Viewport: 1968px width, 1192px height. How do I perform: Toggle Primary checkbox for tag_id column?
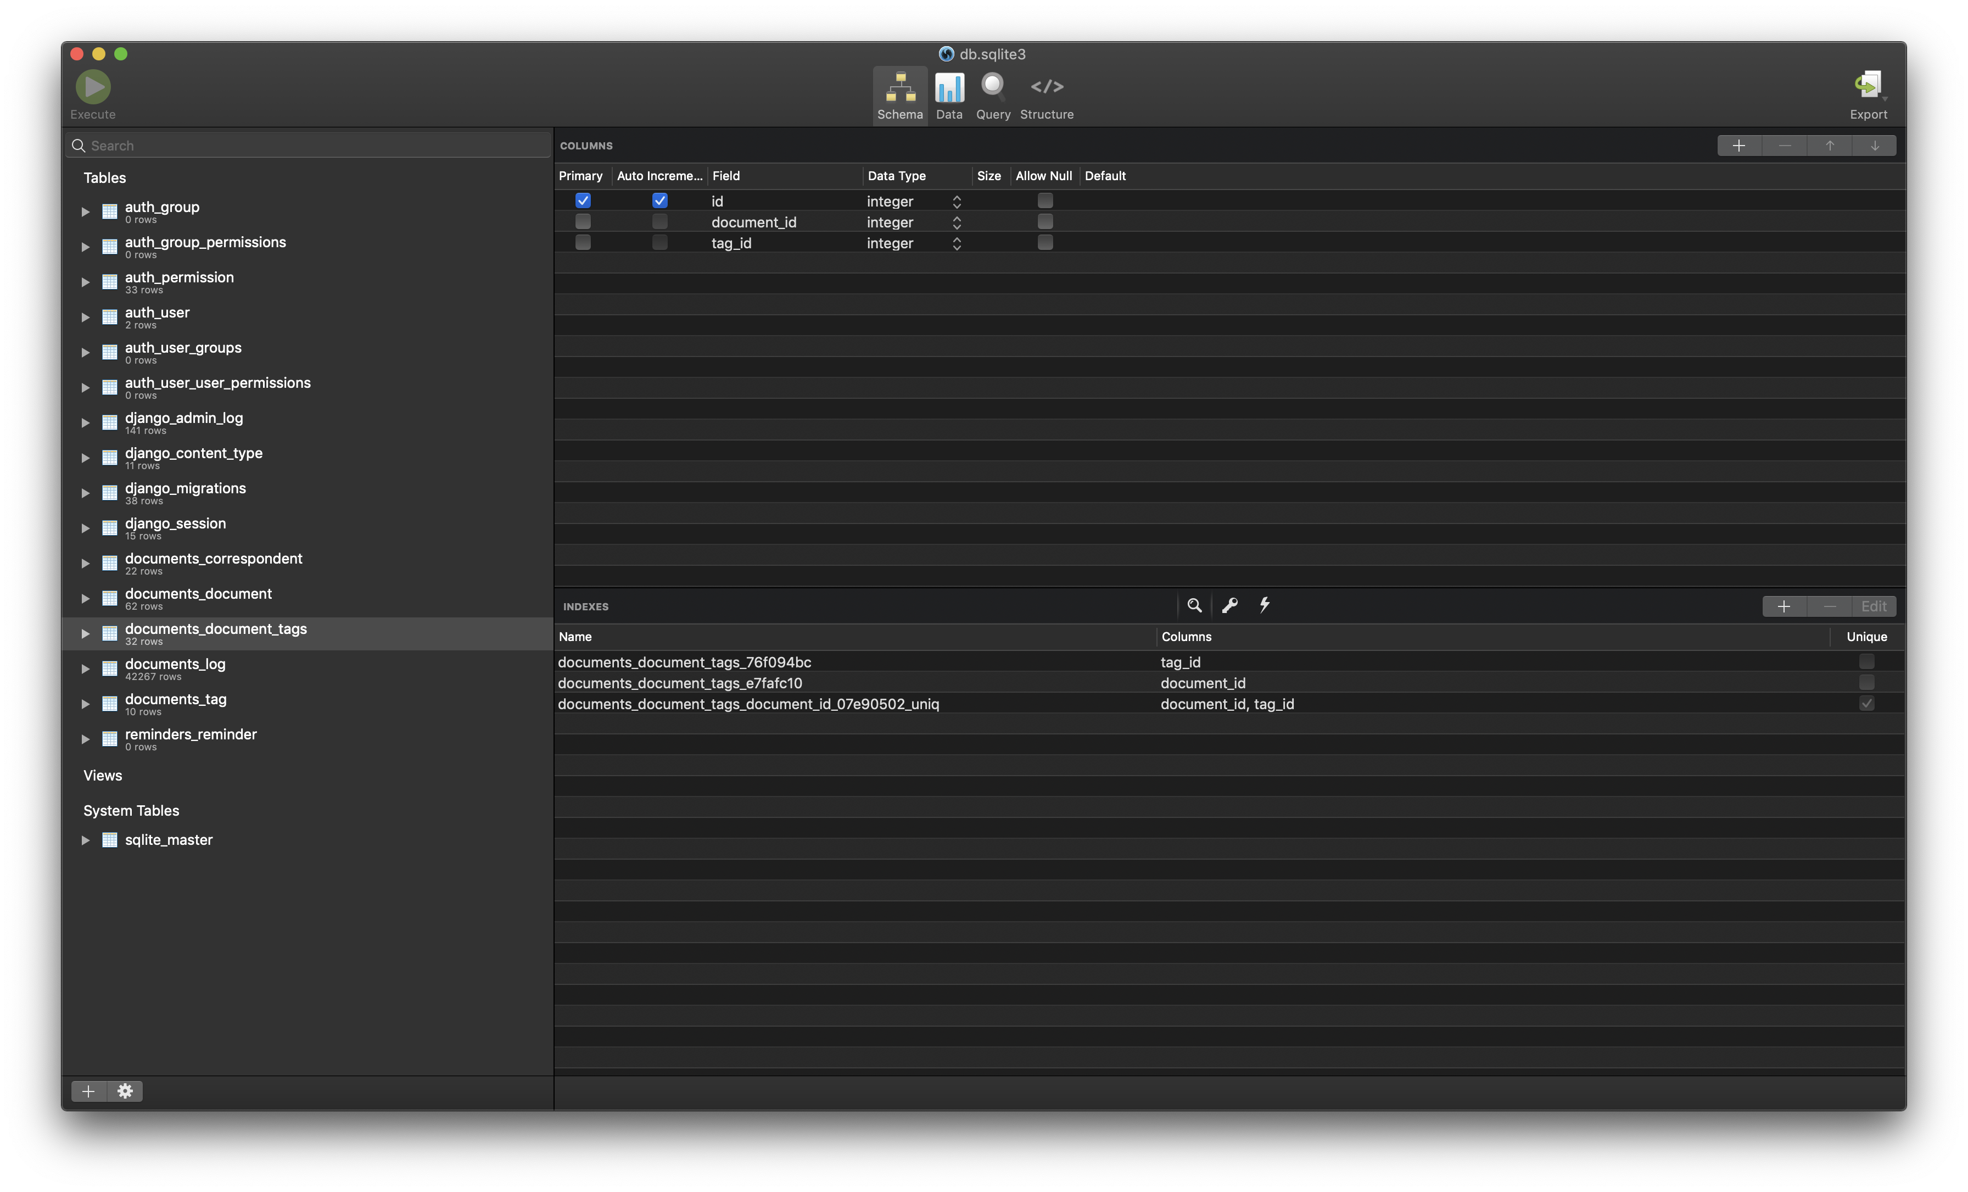(x=583, y=242)
